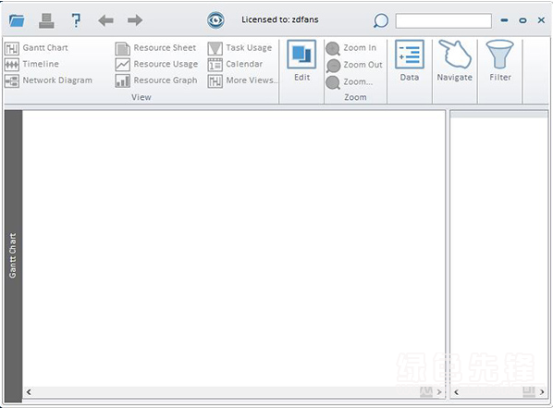This screenshot has width=553, height=408.
Task: Select Zoom In
Action: click(x=351, y=48)
